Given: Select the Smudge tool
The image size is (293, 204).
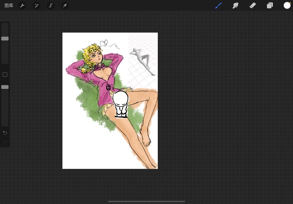Looking at the screenshot, I should [235, 5].
